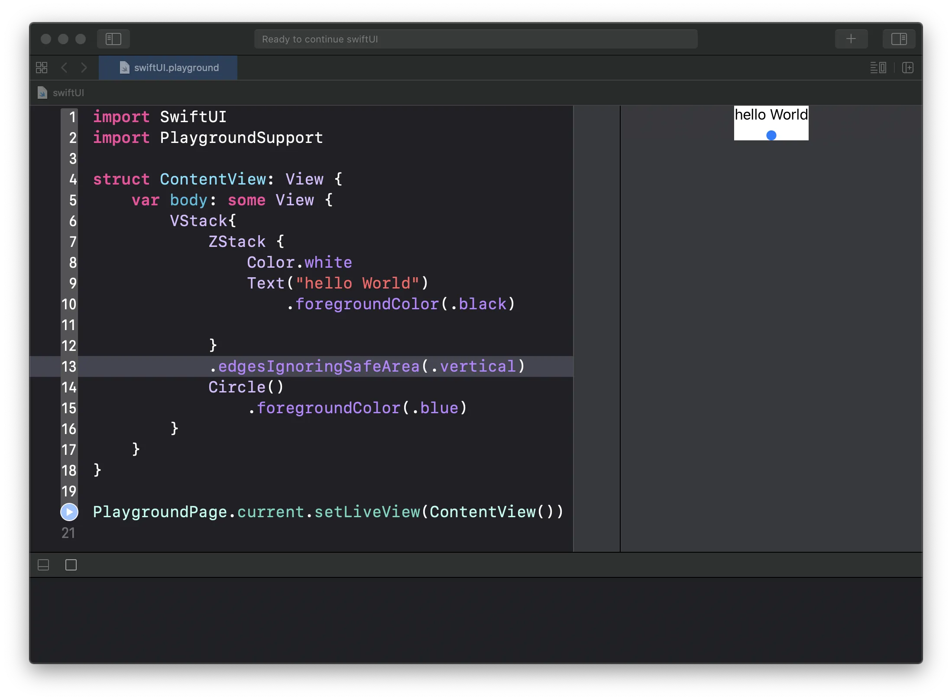Open editor options lines icon

pyautogui.click(x=878, y=68)
